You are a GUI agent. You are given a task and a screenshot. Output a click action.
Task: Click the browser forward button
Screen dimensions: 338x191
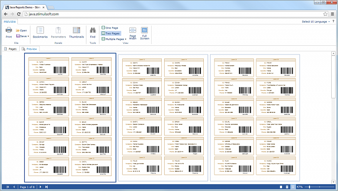[12, 14]
